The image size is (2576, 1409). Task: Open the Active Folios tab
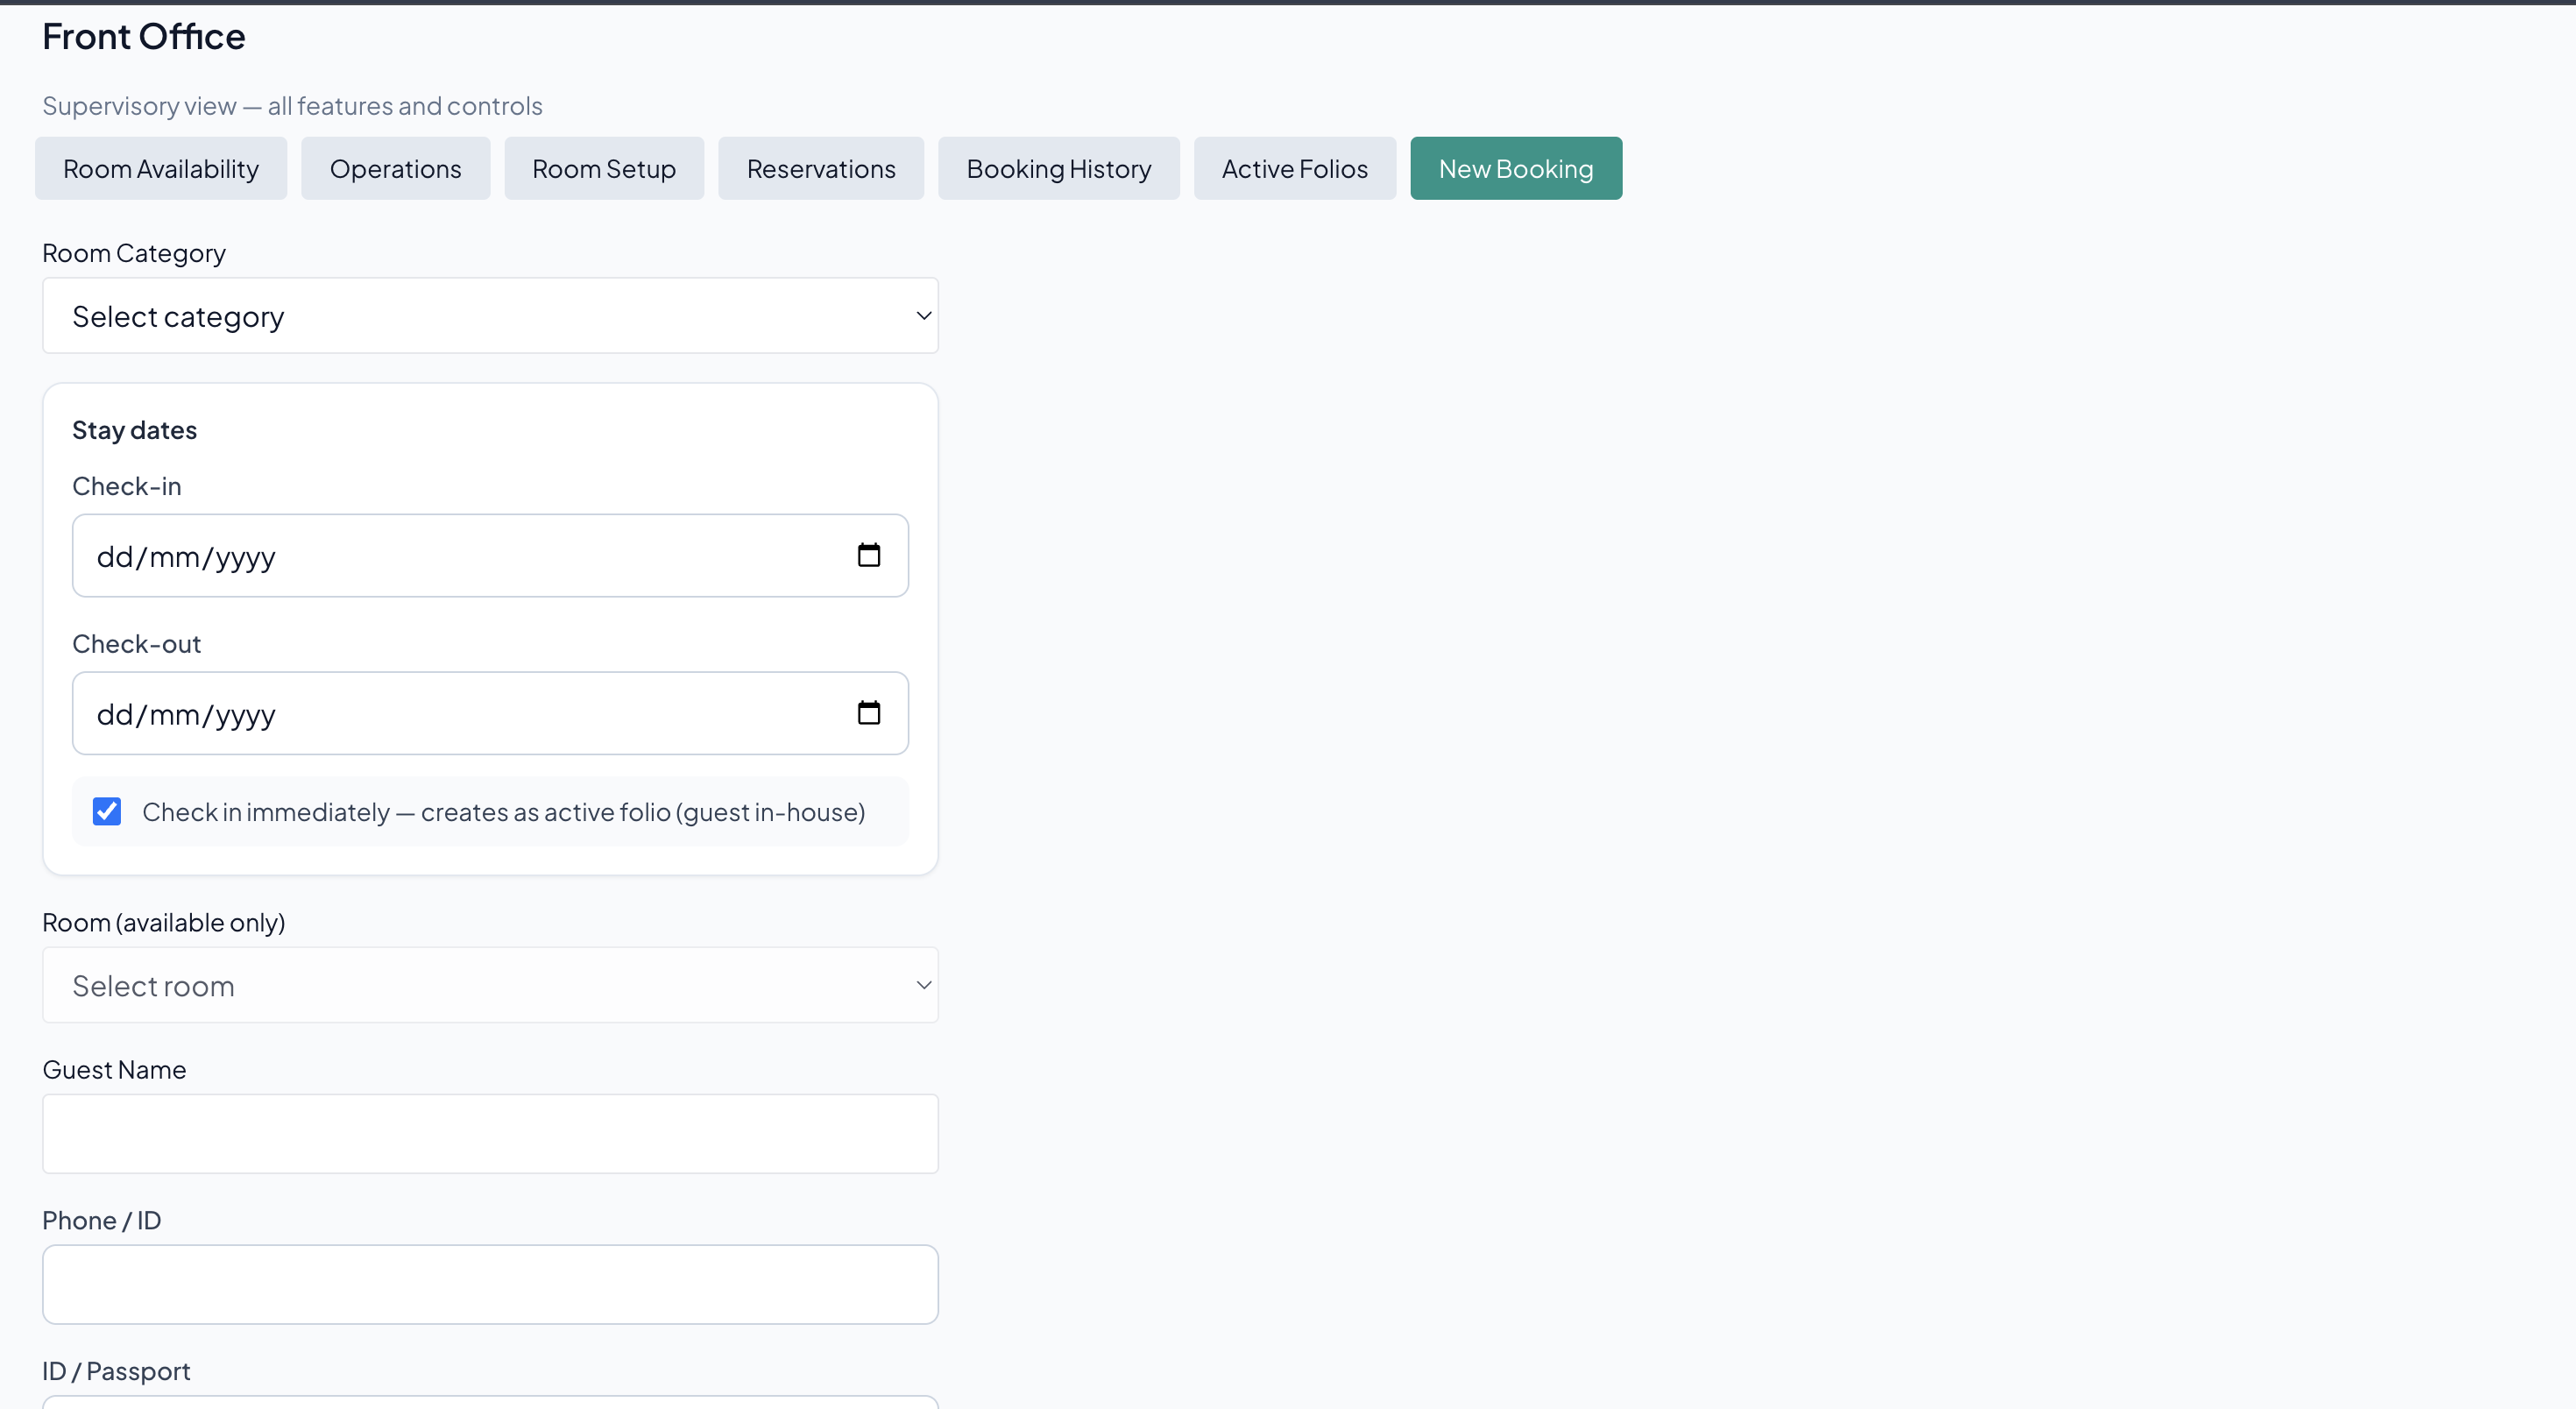[1295, 168]
